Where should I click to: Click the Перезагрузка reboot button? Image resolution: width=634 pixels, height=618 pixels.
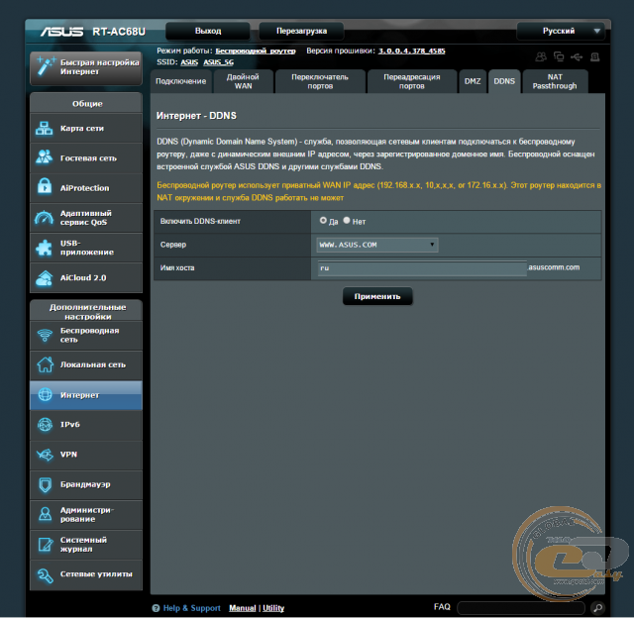301,31
